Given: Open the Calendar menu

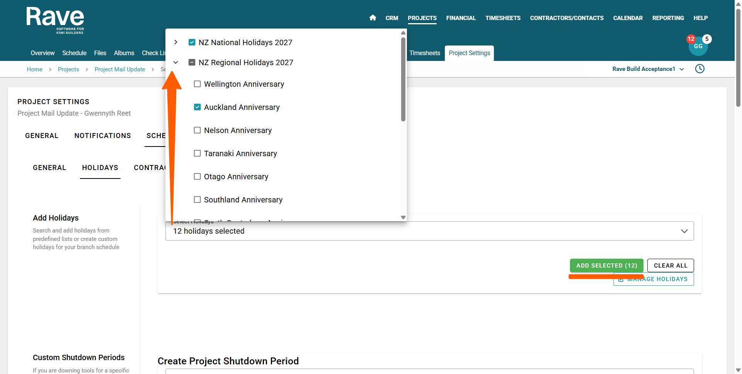Looking at the screenshot, I should point(628,18).
